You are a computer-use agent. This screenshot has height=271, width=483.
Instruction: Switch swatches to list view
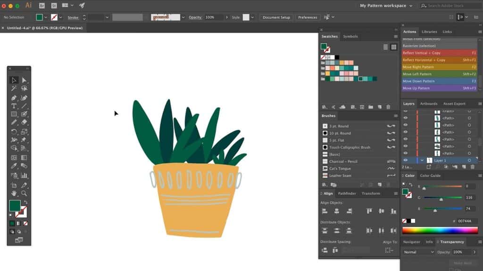tap(385, 47)
